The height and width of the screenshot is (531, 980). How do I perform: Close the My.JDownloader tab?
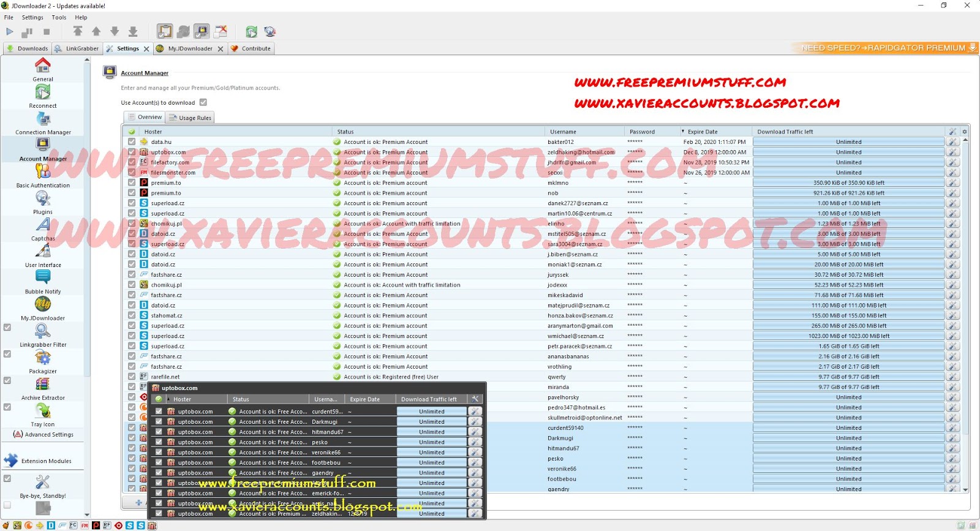[221, 49]
